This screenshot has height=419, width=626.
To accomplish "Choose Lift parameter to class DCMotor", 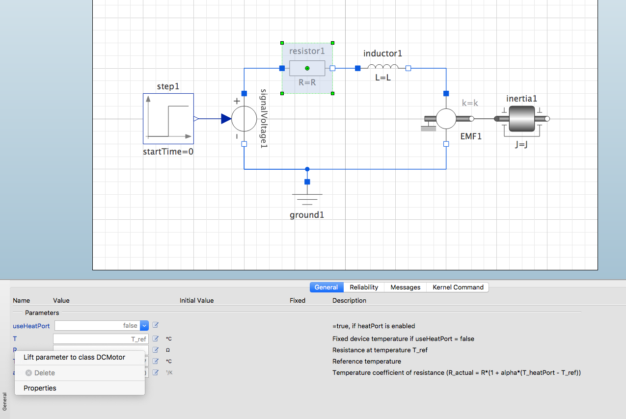I will (x=75, y=357).
